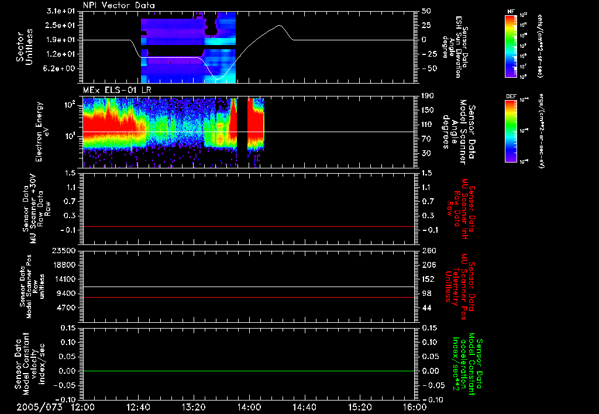Image resolution: width=599 pixels, height=414 pixels.
Task: Click the "1.2e+01" sector tick label
Action: (x=61, y=54)
